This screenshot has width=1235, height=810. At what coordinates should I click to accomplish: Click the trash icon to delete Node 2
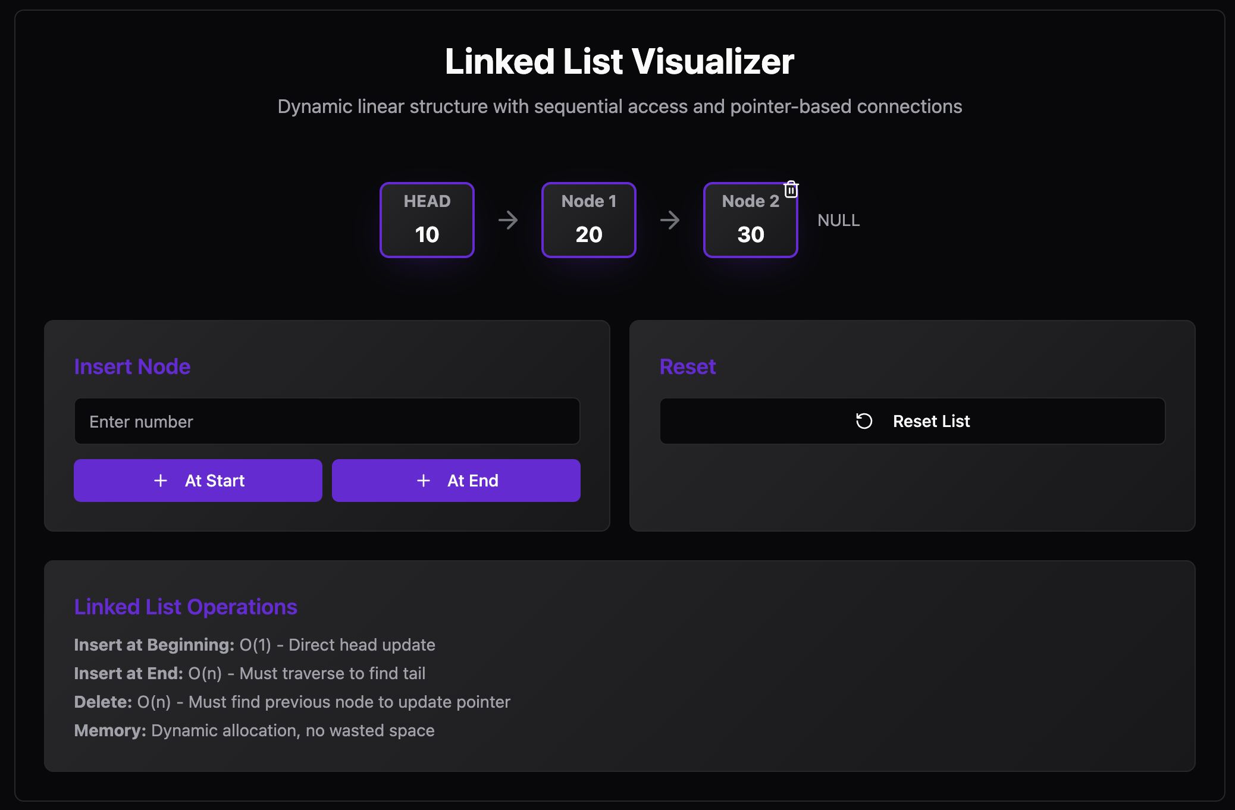(x=791, y=188)
